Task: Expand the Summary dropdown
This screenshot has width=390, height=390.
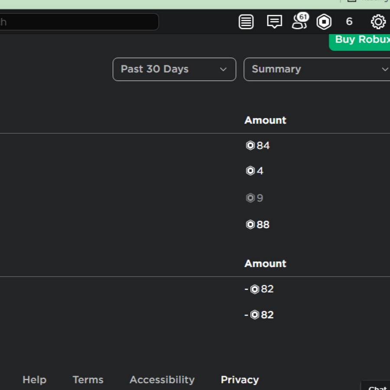Action: pyautogui.click(x=316, y=69)
